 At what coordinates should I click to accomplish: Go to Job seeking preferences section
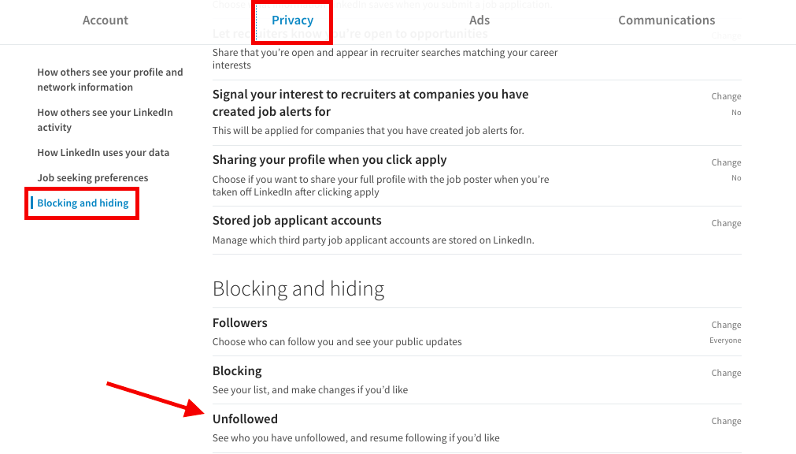click(x=92, y=178)
